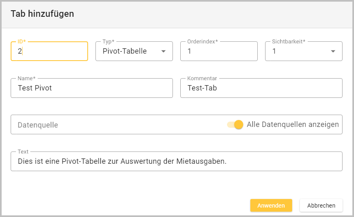Image resolution: width=354 pixels, height=217 pixels.
Task: Click the 'Alle Datenquellen anzeigen' label text
Action: pos(293,124)
